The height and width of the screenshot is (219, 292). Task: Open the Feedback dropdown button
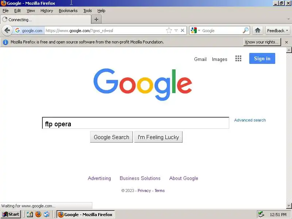pos(277,31)
